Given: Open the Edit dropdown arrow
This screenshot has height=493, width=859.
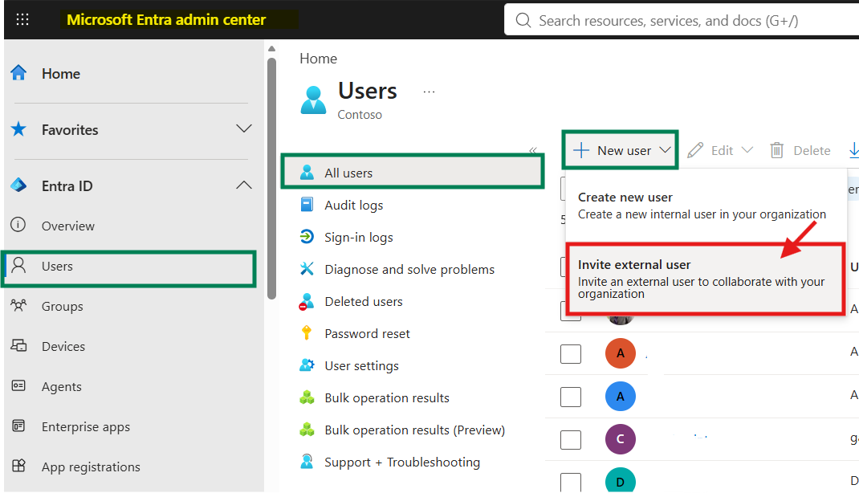Looking at the screenshot, I should 747,149.
